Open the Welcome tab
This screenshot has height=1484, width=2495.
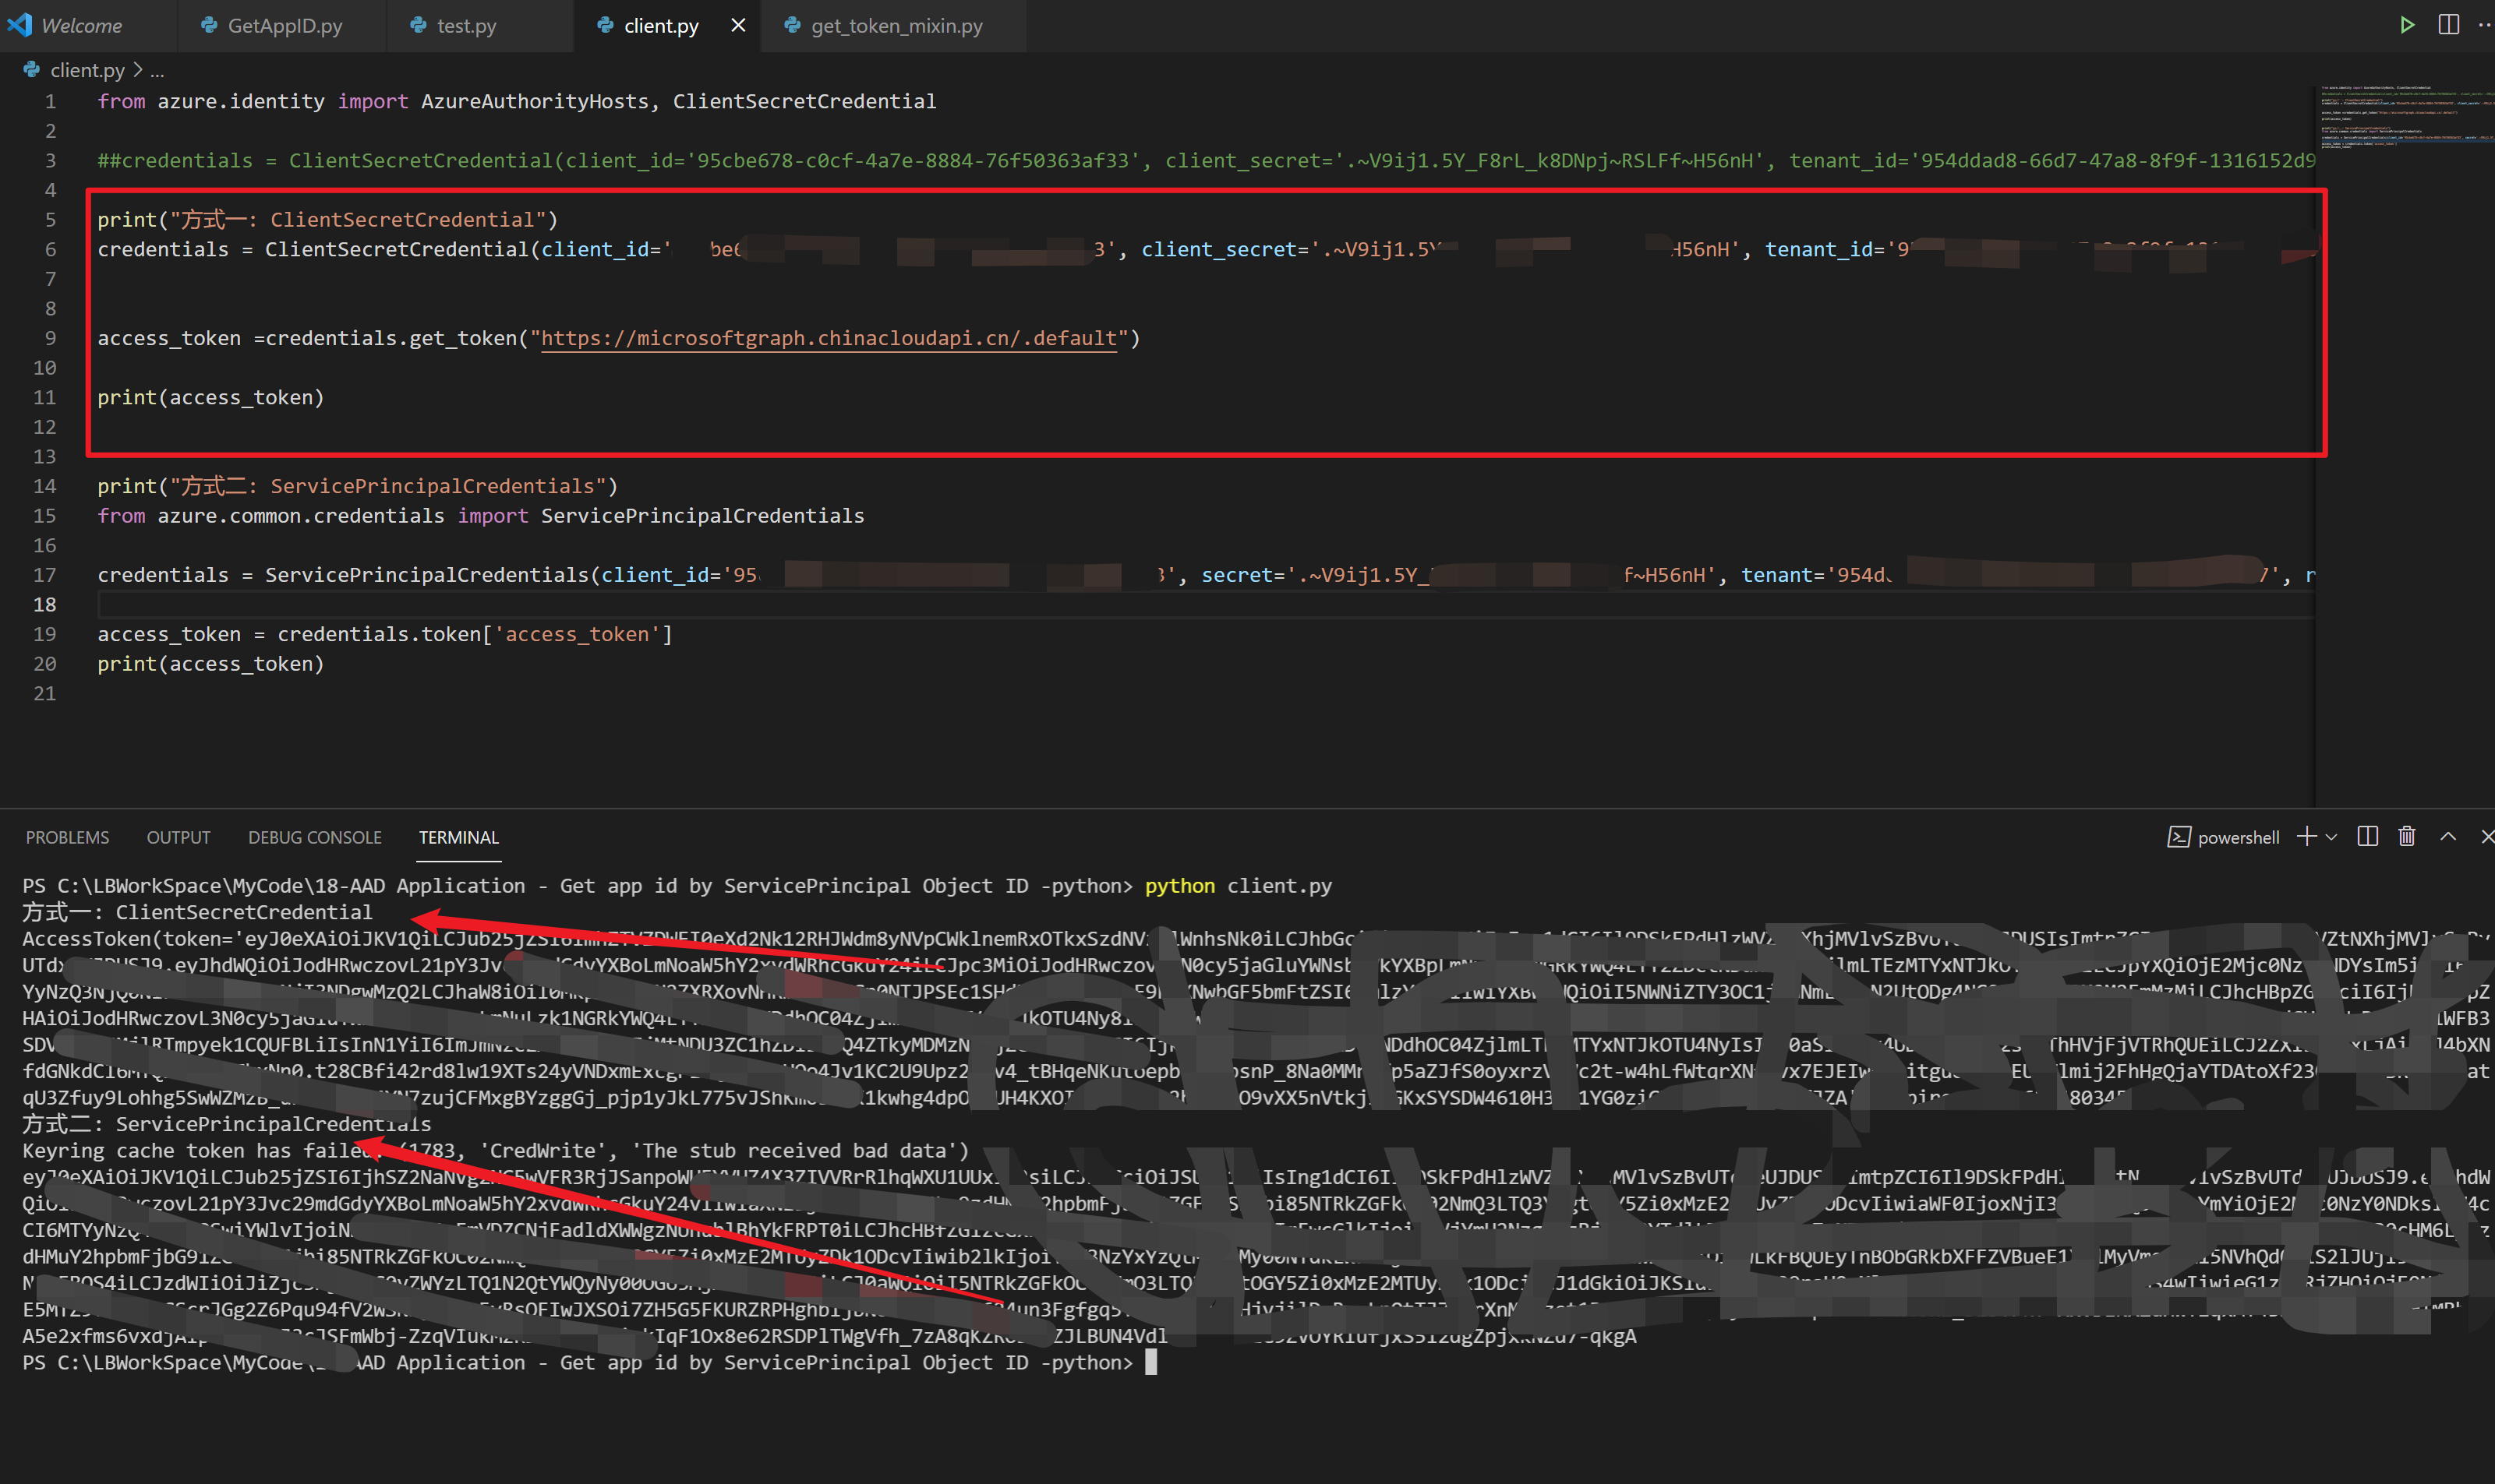click(x=80, y=26)
